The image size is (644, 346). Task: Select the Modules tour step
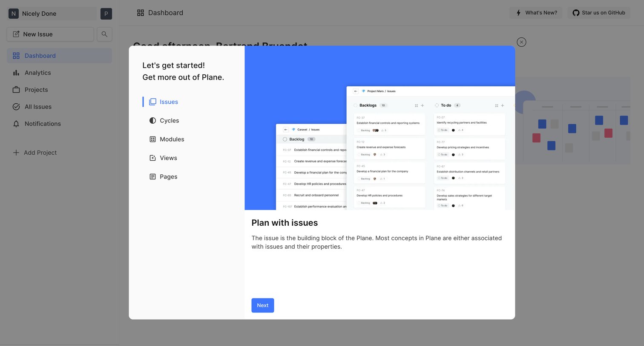tap(167, 139)
